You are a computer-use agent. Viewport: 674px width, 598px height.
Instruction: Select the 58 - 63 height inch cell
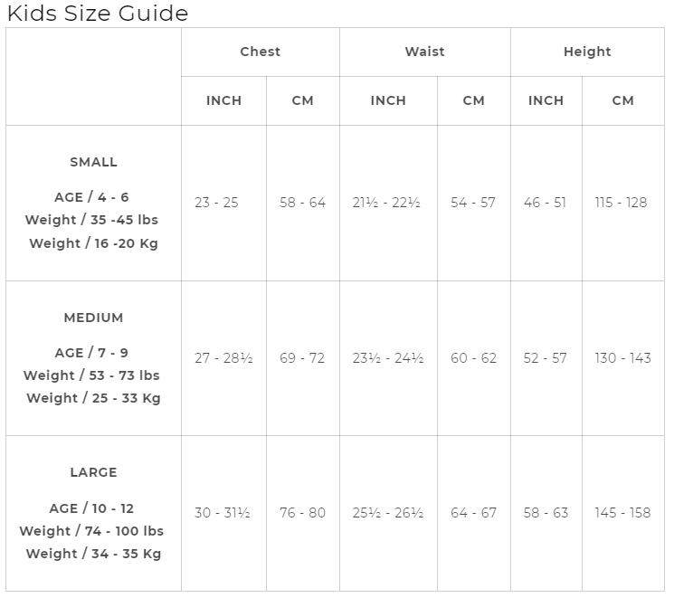pyautogui.click(x=546, y=513)
